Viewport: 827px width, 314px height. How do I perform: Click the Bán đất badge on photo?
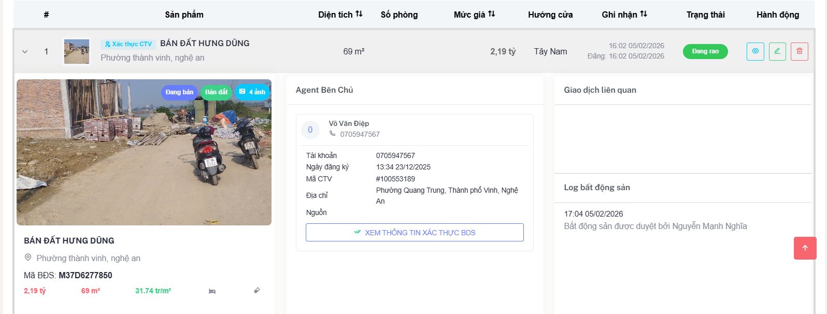click(216, 92)
